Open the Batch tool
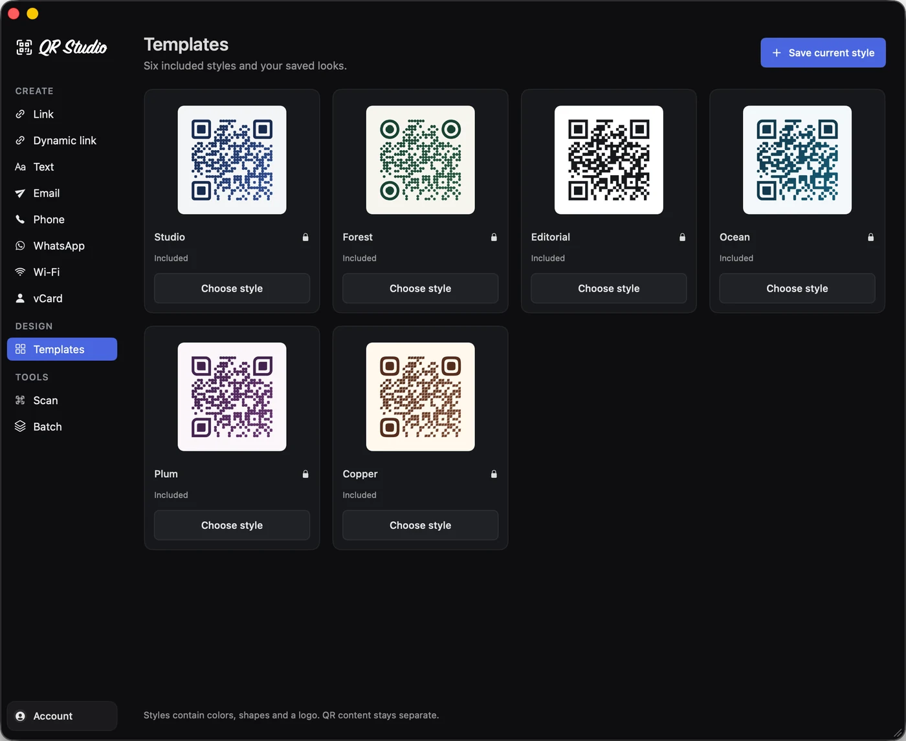This screenshot has width=906, height=741. pos(62,426)
